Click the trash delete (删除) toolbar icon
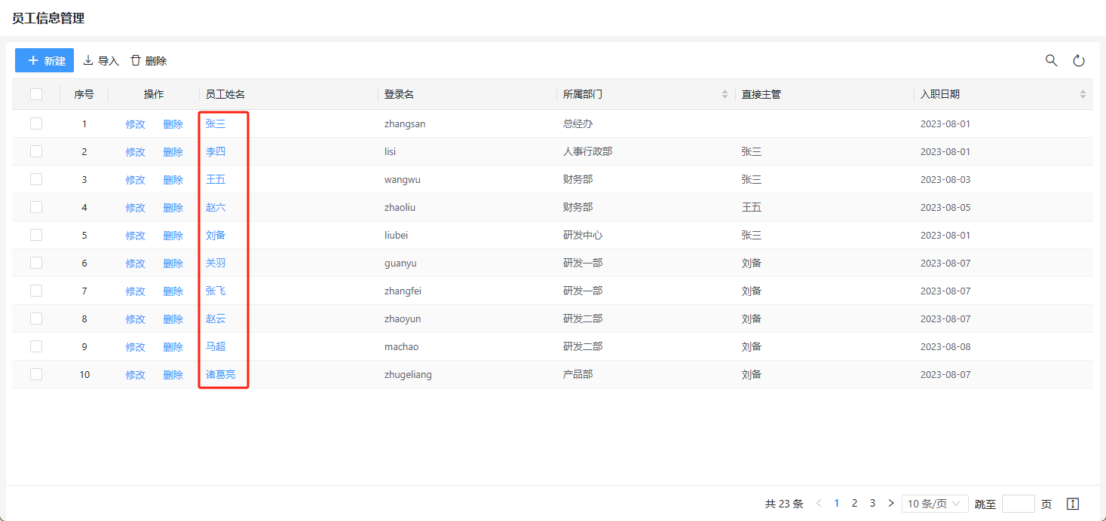The width and height of the screenshot is (1106, 521). pyautogui.click(x=136, y=60)
